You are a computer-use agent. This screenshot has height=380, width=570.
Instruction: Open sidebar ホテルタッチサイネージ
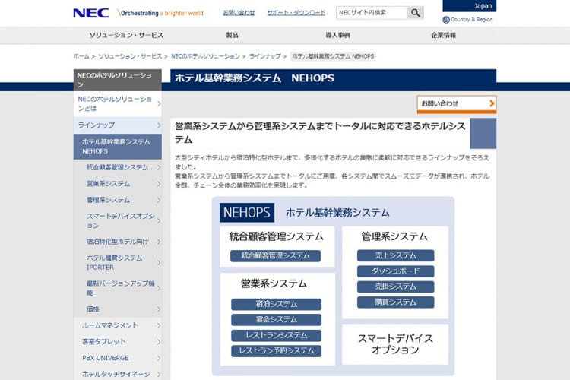click(x=117, y=374)
